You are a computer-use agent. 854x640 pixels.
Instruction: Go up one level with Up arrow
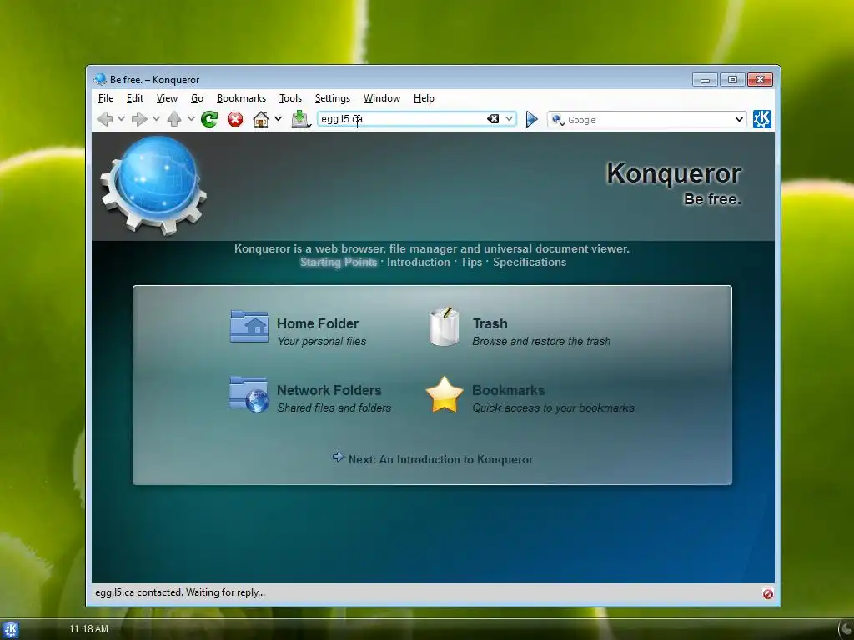(174, 119)
